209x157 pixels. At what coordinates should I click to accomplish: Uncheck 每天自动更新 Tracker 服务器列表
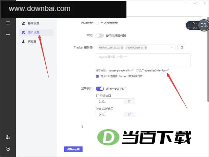coord(97,76)
